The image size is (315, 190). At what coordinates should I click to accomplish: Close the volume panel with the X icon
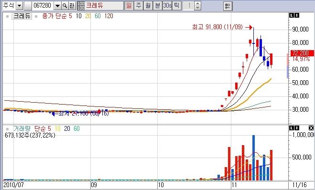tap(311, 128)
